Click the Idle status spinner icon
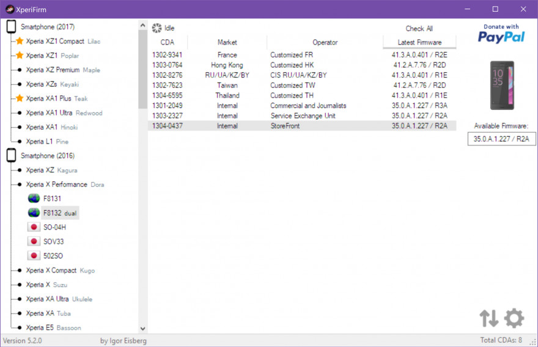This screenshot has width=538, height=347. click(x=157, y=28)
